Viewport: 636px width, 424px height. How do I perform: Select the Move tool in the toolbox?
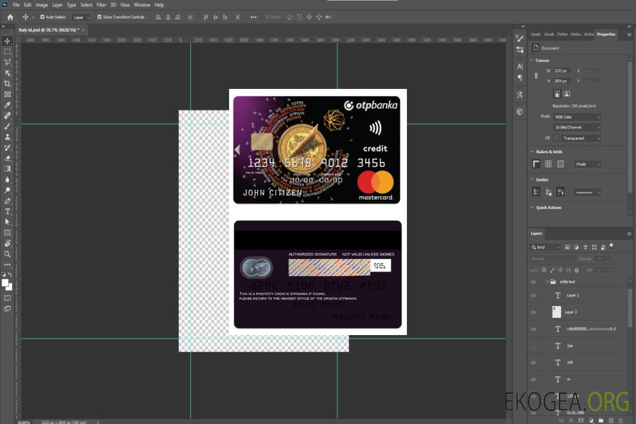coord(7,41)
